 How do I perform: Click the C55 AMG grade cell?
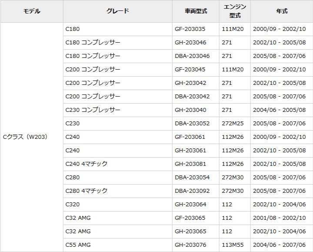coord(118,245)
